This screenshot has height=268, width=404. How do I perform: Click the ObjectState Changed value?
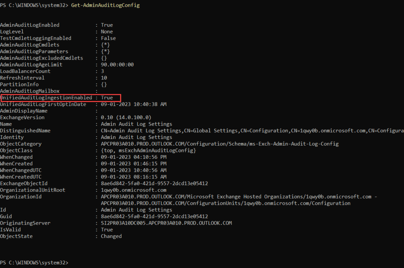(x=111, y=236)
